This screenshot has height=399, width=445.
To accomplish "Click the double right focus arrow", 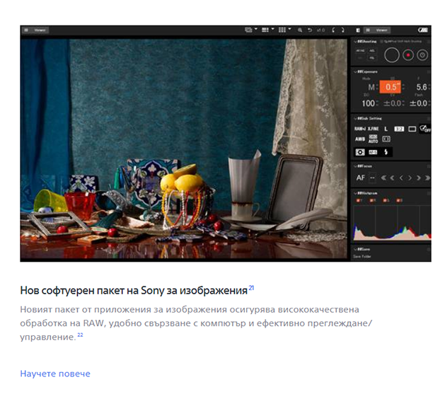I will pos(418,178).
